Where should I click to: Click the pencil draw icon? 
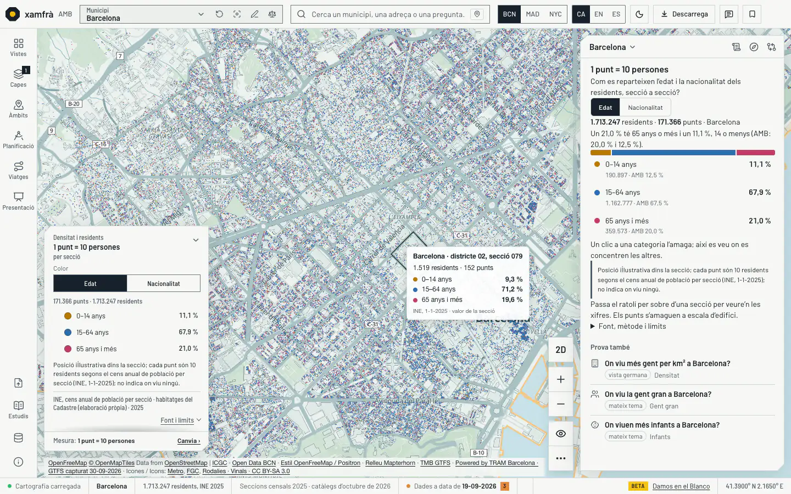click(x=254, y=14)
